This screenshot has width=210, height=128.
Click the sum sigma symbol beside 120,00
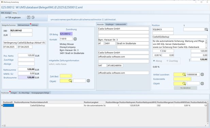point(190,60)
